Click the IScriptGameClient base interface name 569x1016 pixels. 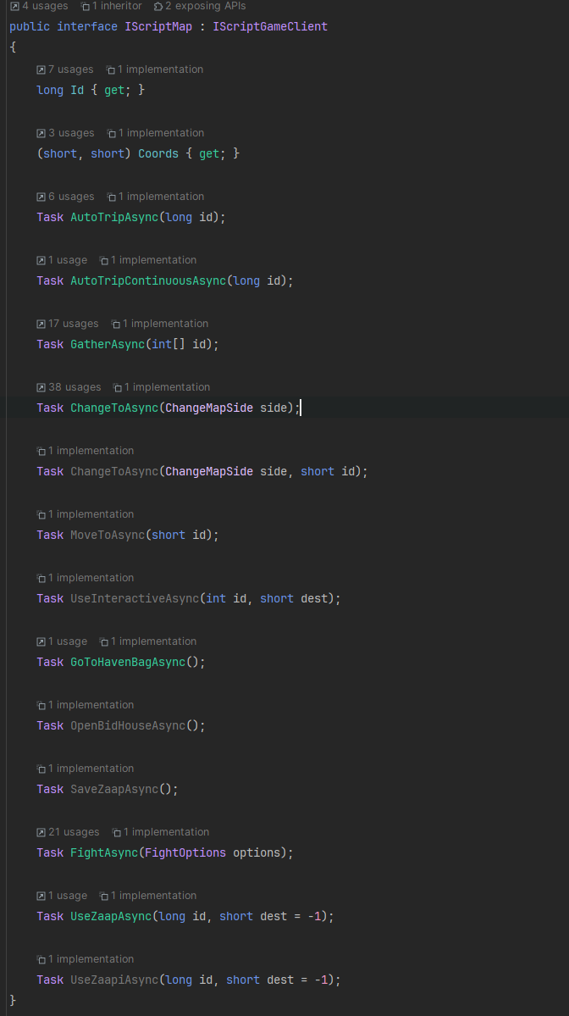click(x=270, y=26)
